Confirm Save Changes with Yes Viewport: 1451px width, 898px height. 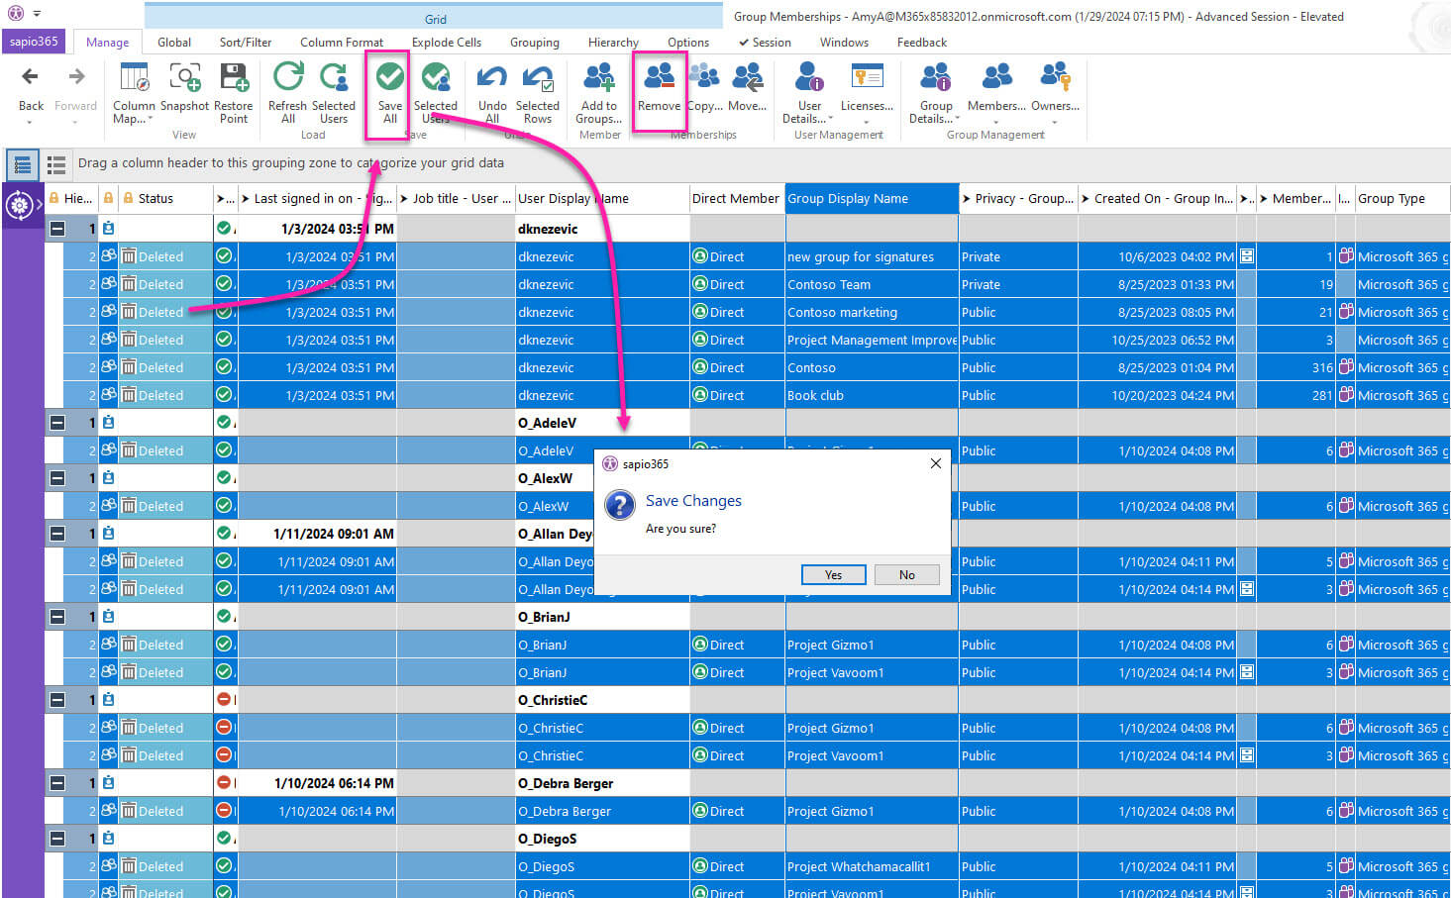[834, 575]
